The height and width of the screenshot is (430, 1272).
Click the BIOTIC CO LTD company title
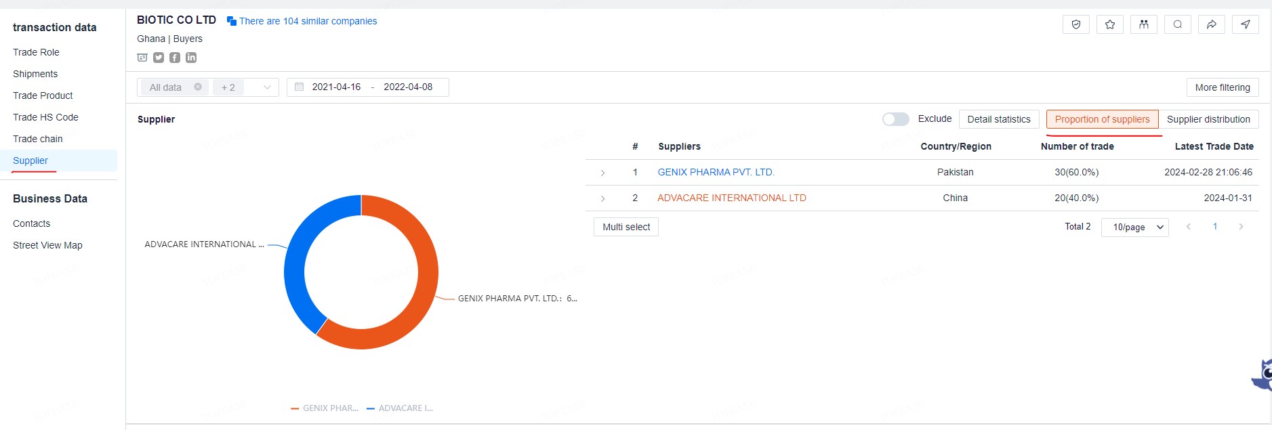[176, 20]
